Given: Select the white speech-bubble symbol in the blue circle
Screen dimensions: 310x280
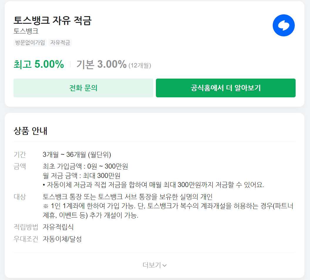Looking at the screenshot, I should [x=284, y=25].
